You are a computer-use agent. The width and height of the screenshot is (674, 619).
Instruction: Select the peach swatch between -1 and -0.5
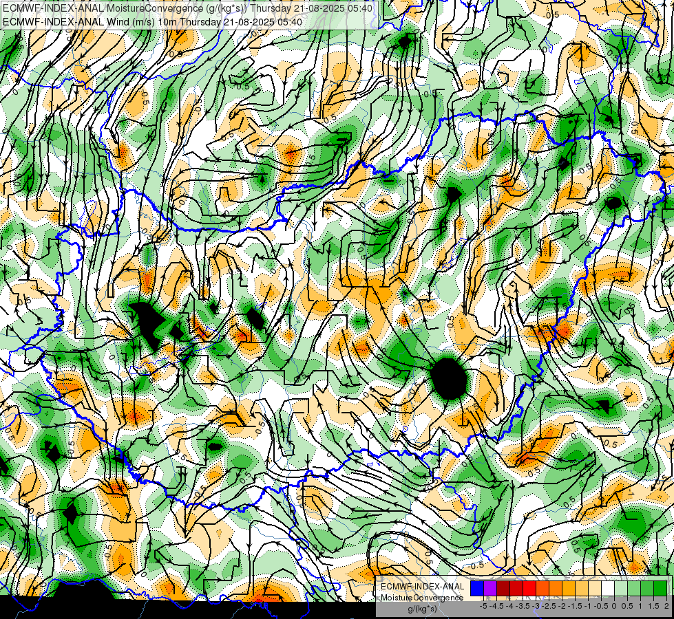(x=595, y=589)
